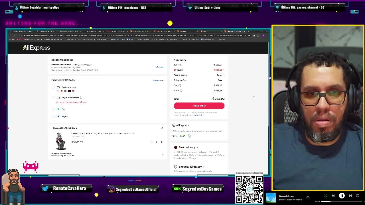Click Total R$225,02 amount
Image resolution: width=365 pixels, height=205 pixels.
(217, 99)
